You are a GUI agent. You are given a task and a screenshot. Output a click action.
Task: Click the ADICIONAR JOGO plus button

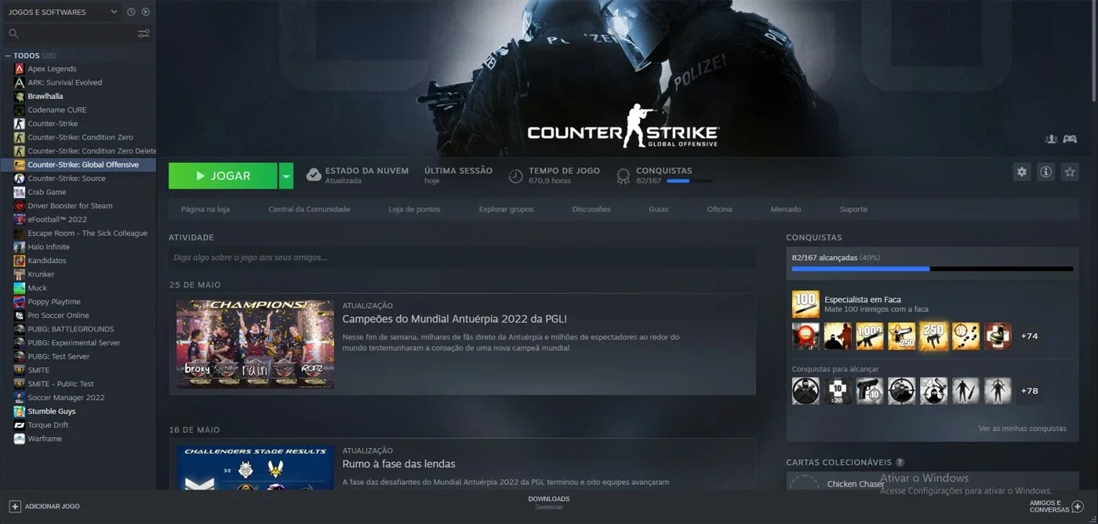tap(15, 506)
